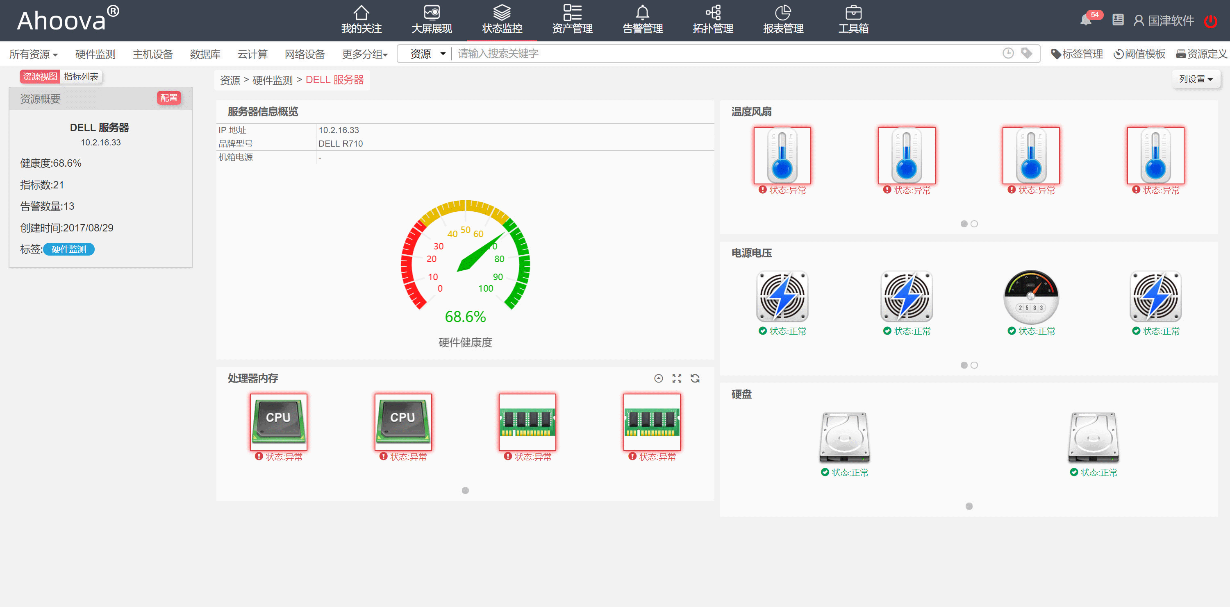
Task: Select first page dot of 温度风扇 carousel
Action: point(964,224)
